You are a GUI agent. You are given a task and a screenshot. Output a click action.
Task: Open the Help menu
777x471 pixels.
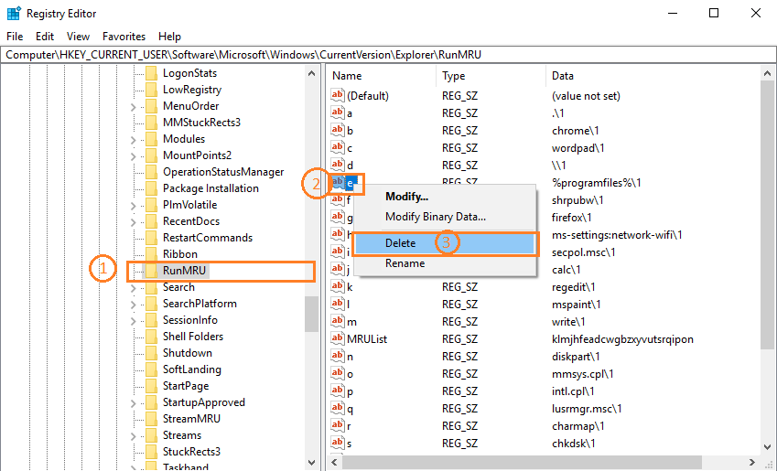point(169,37)
